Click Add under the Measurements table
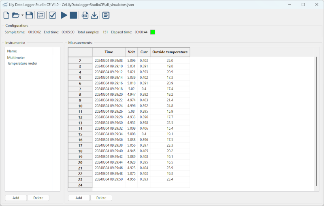 [x=79, y=198]
